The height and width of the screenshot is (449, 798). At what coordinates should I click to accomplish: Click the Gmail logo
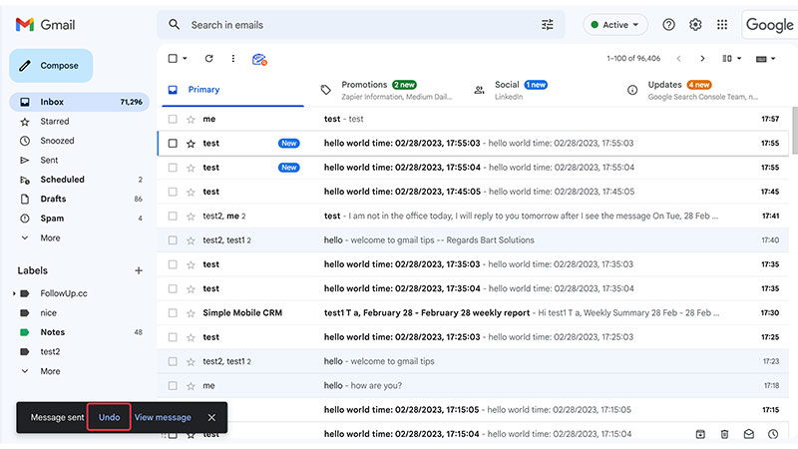tap(45, 24)
